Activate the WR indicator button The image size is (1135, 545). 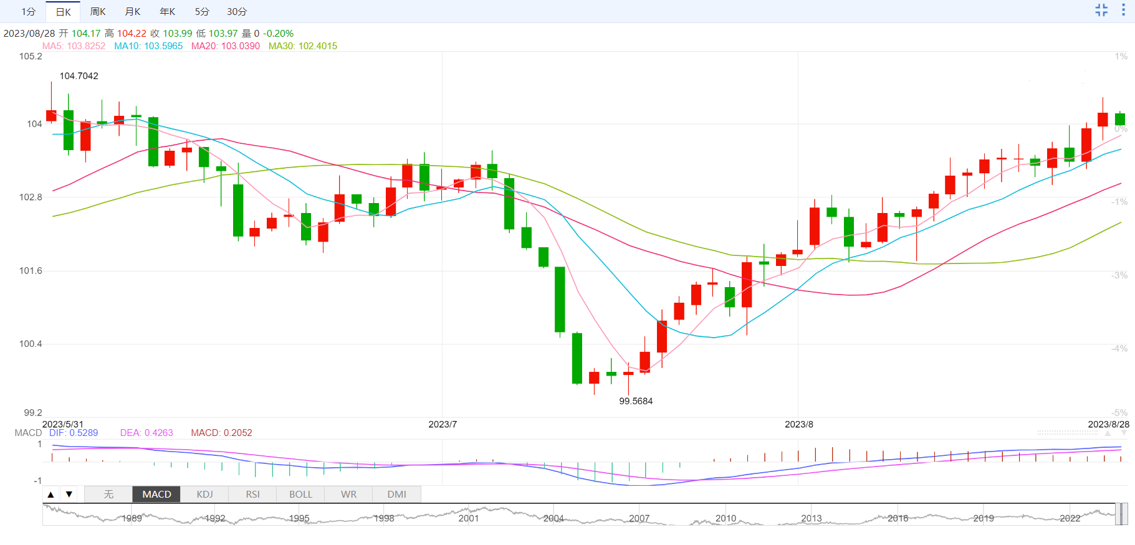tap(348, 495)
